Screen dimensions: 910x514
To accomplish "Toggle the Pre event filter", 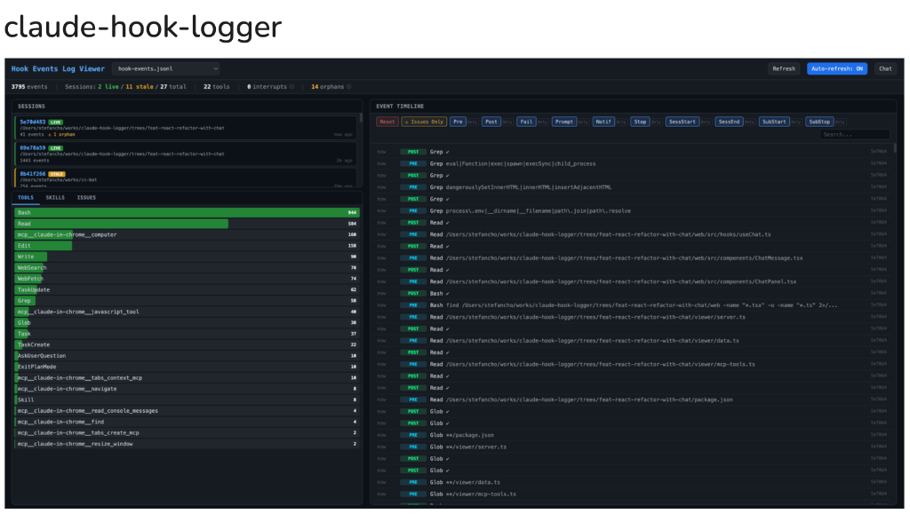I will click(x=458, y=122).
